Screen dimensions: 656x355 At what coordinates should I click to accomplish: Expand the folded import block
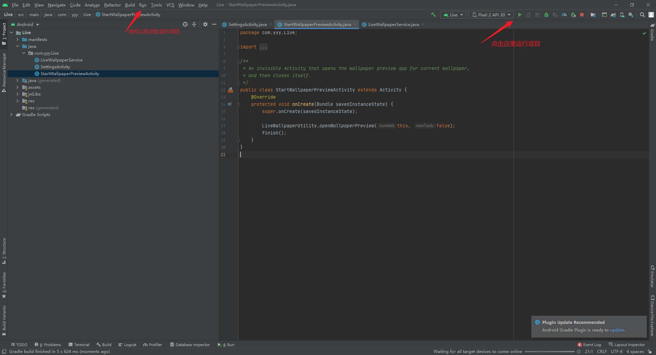click(238, 47)
